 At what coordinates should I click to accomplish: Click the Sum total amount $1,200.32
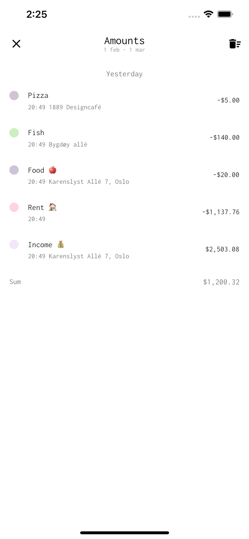point(221,282)
